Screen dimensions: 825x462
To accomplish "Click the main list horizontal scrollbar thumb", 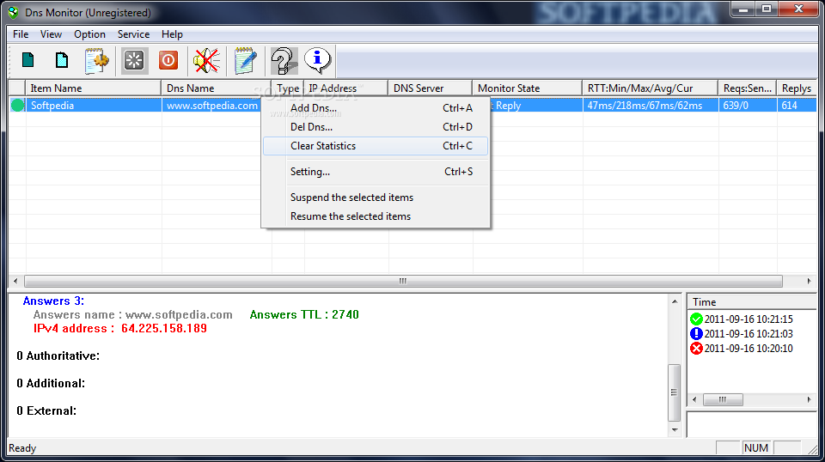I will pyautogui.click(x=403, y=281).
